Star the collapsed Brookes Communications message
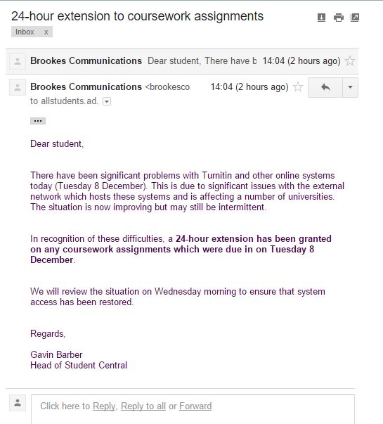Viewport: 383px width, 424px height. tap(350, 60)
